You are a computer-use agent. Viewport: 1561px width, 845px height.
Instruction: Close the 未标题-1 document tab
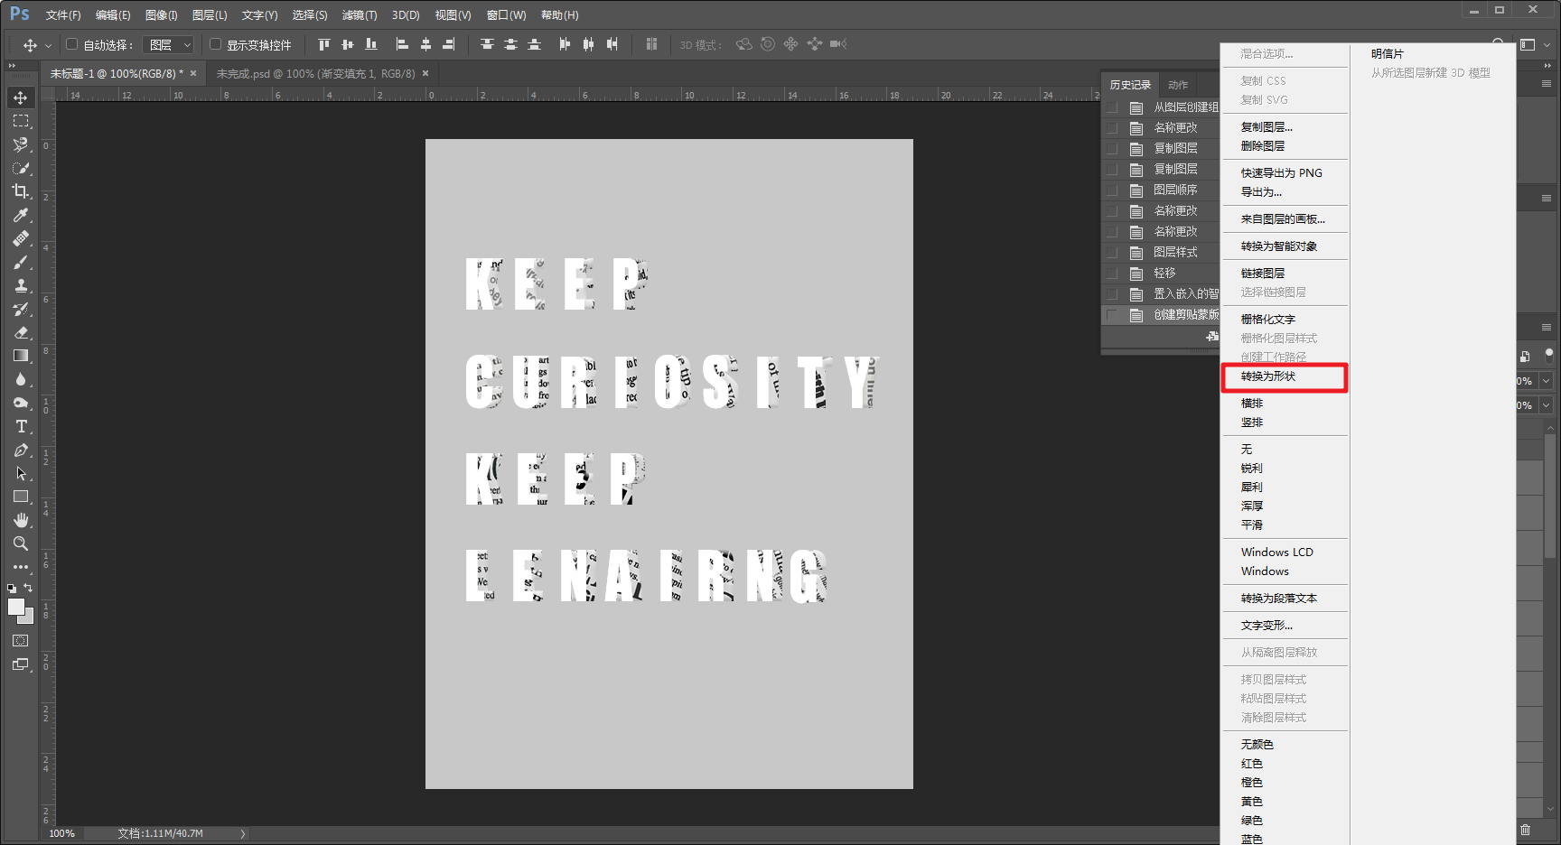(x=193, y=74)
